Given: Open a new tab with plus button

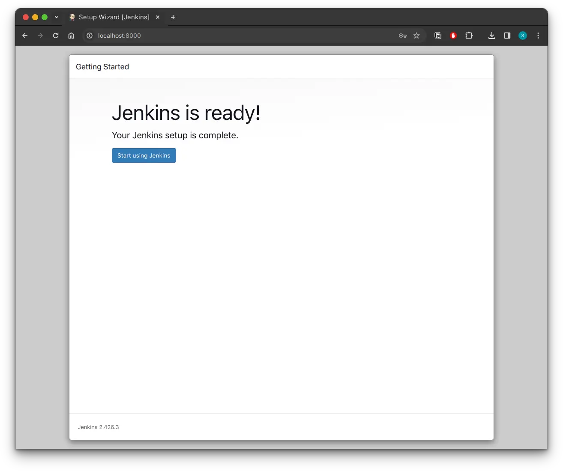Looking at the screenshot, I should (173, 17).
